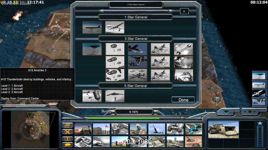Viewport: 268px width, 150px height.
Task: Click the 00:12:04 game timer
Action: tap(259, 2)
